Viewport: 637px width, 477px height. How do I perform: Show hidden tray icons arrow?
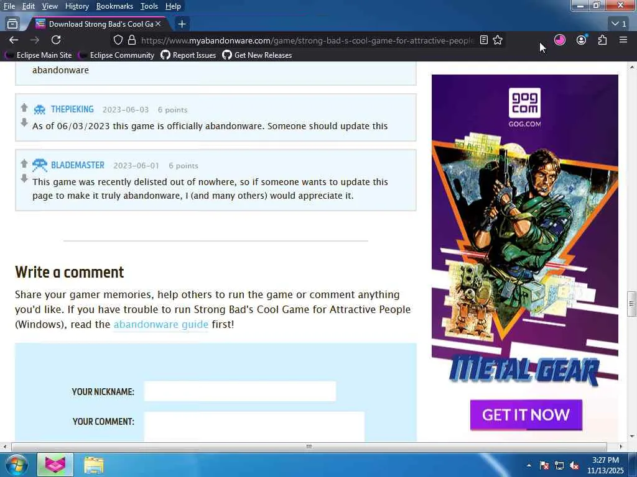pyautogui.click(x=529, y=465)
